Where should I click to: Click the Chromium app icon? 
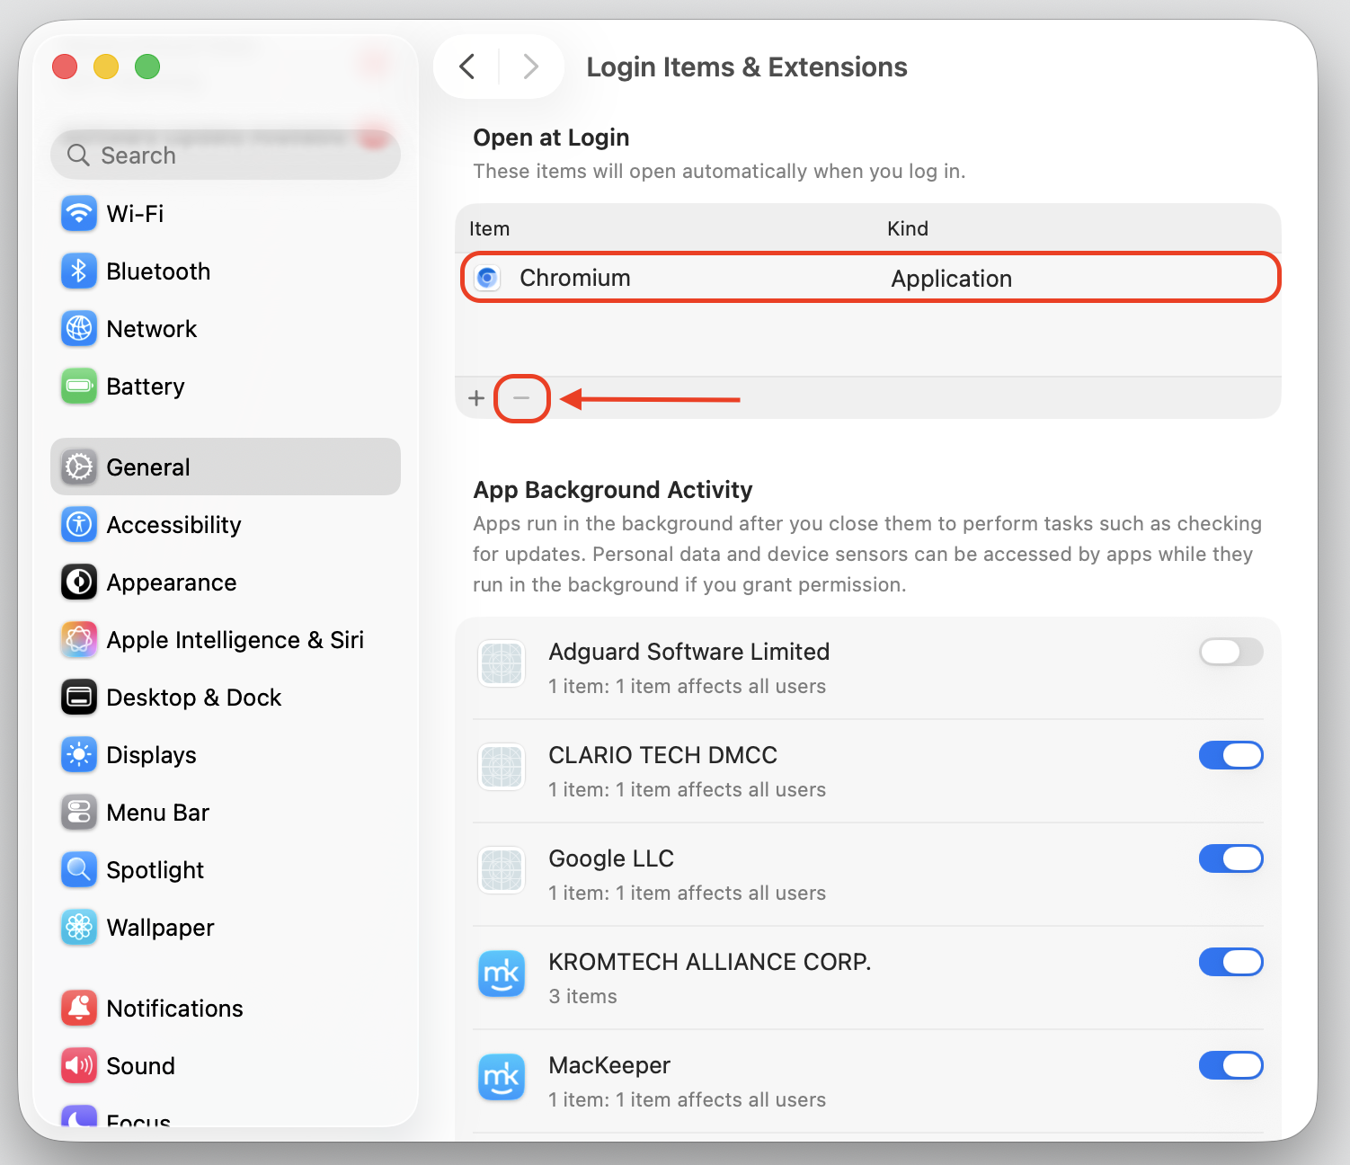pyautogui.click(x=487, y=278)
